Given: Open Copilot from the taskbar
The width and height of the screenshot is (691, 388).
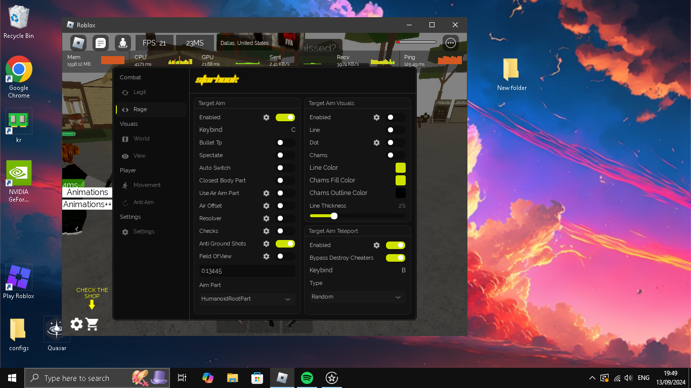Looking at the screenshot, I should [207, 378].
